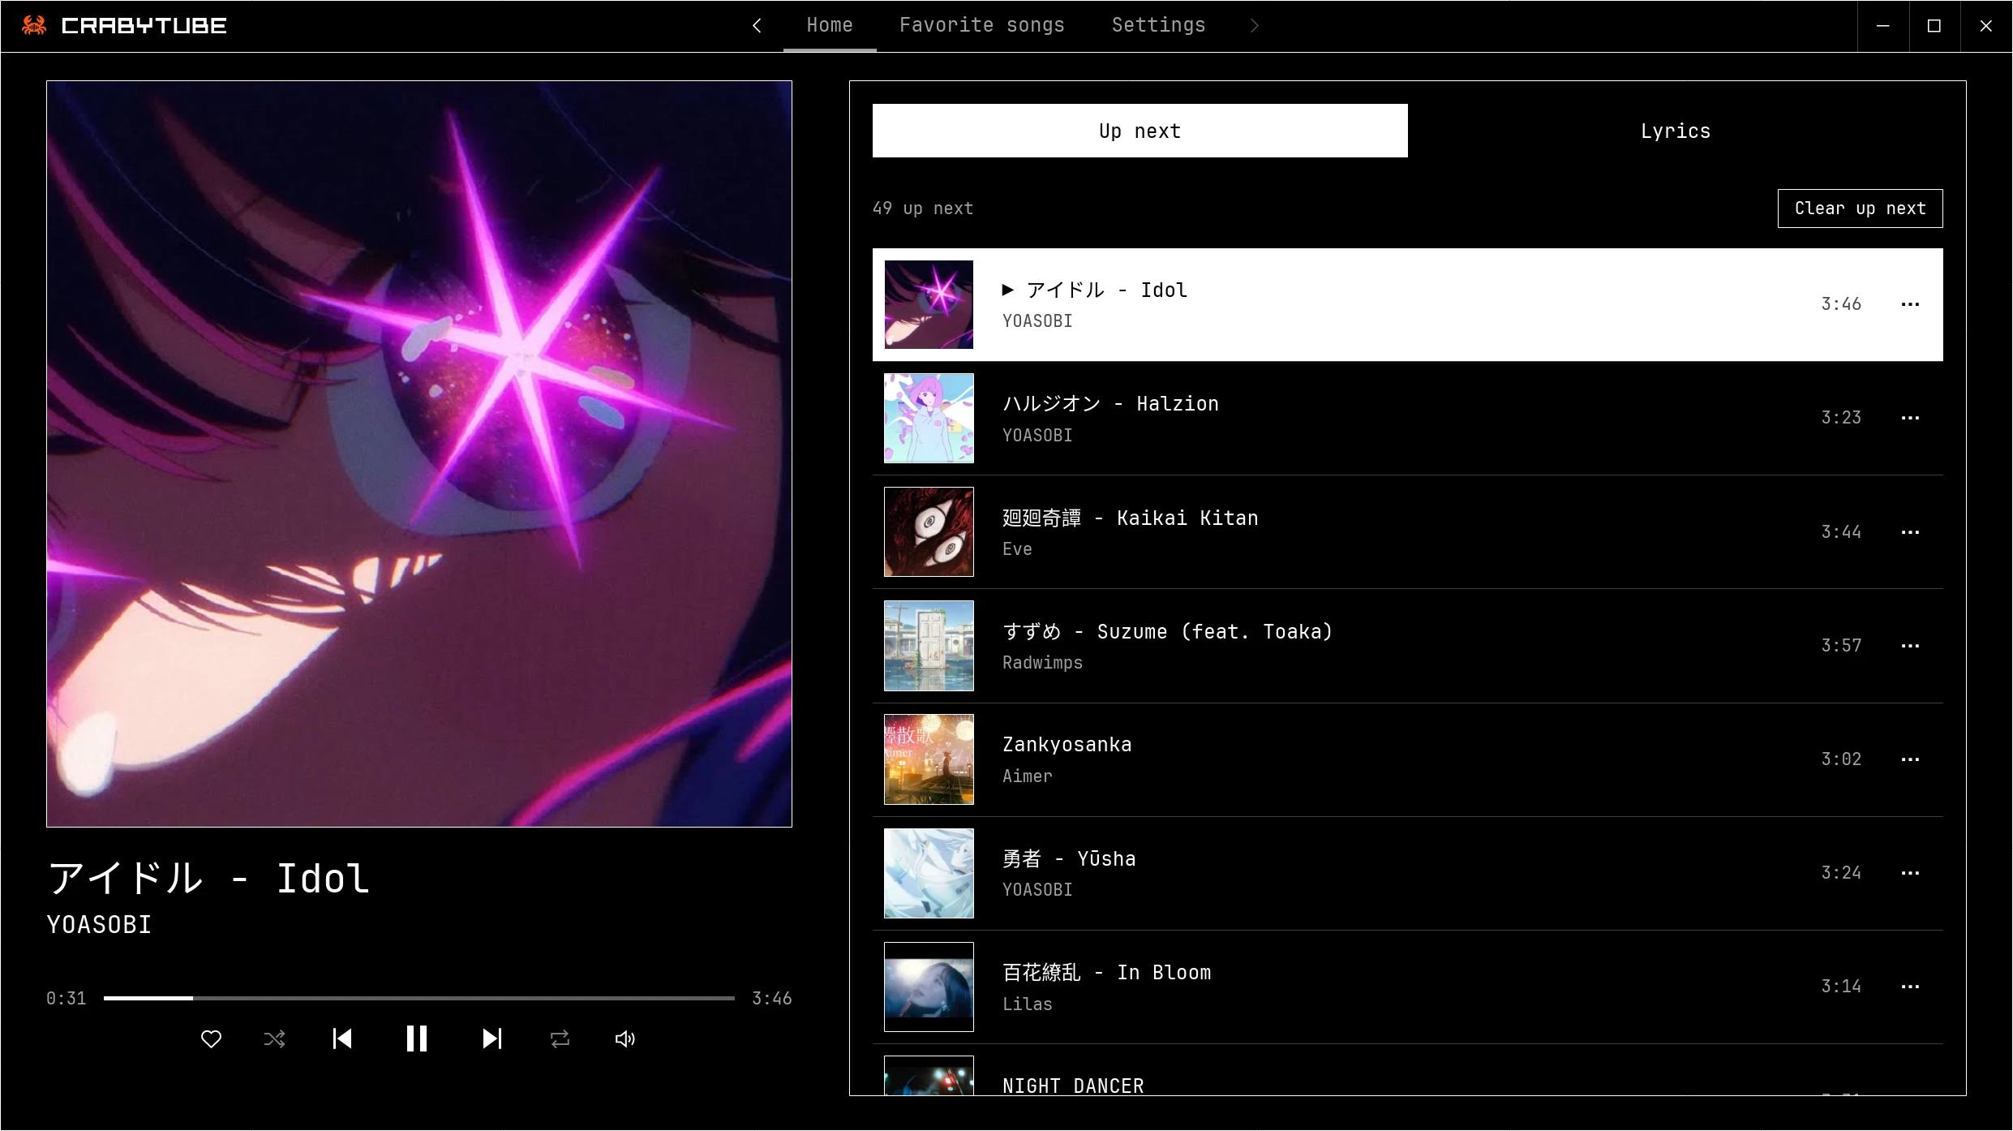Screen dimensions: 2013x1131
Task: Select the NIGHT DANCER row
Action: pos(1408,1071)
